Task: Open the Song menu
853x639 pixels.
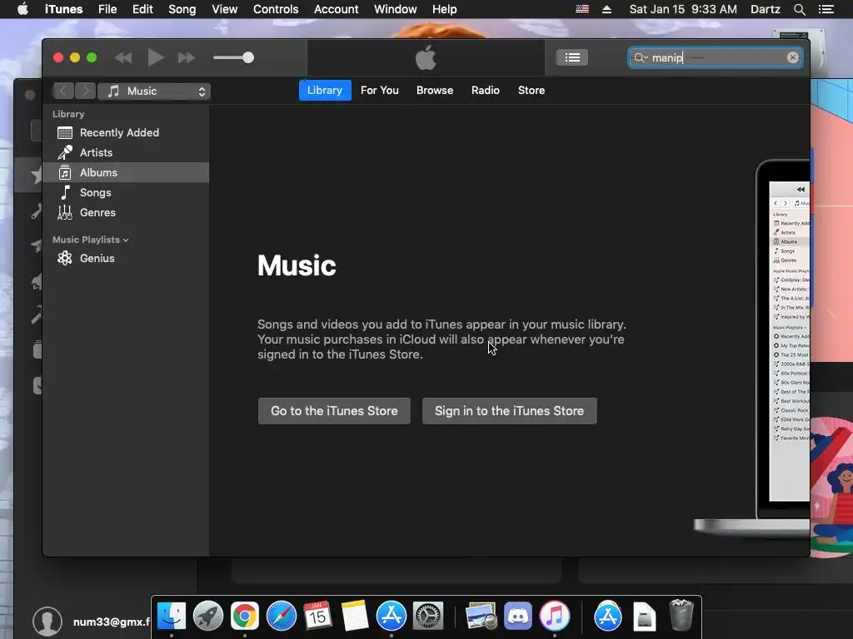Action: 182,9
